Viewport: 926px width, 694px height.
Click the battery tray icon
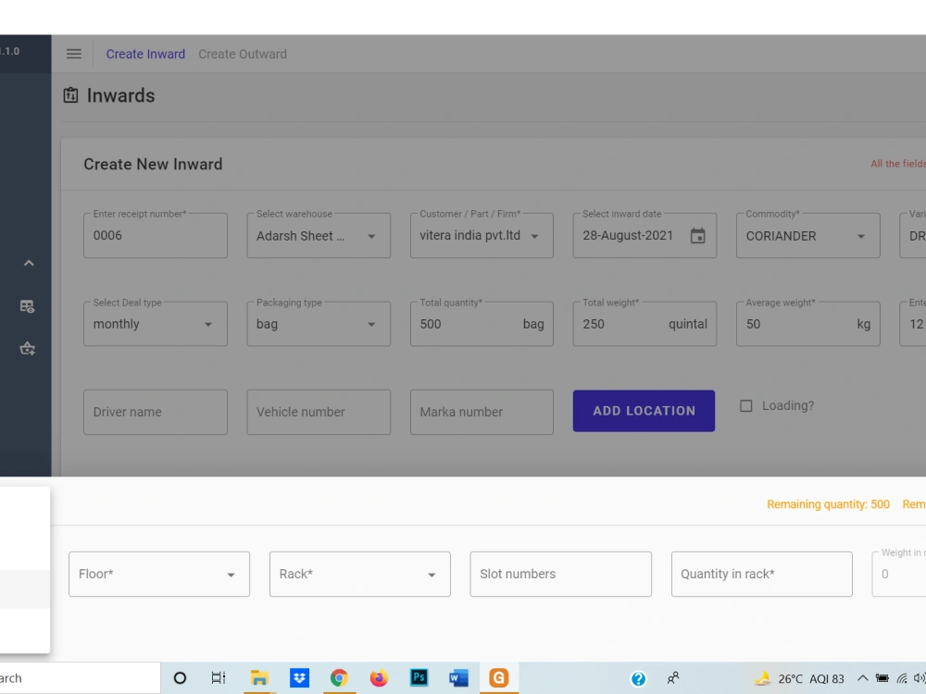[x=882, y=678]
